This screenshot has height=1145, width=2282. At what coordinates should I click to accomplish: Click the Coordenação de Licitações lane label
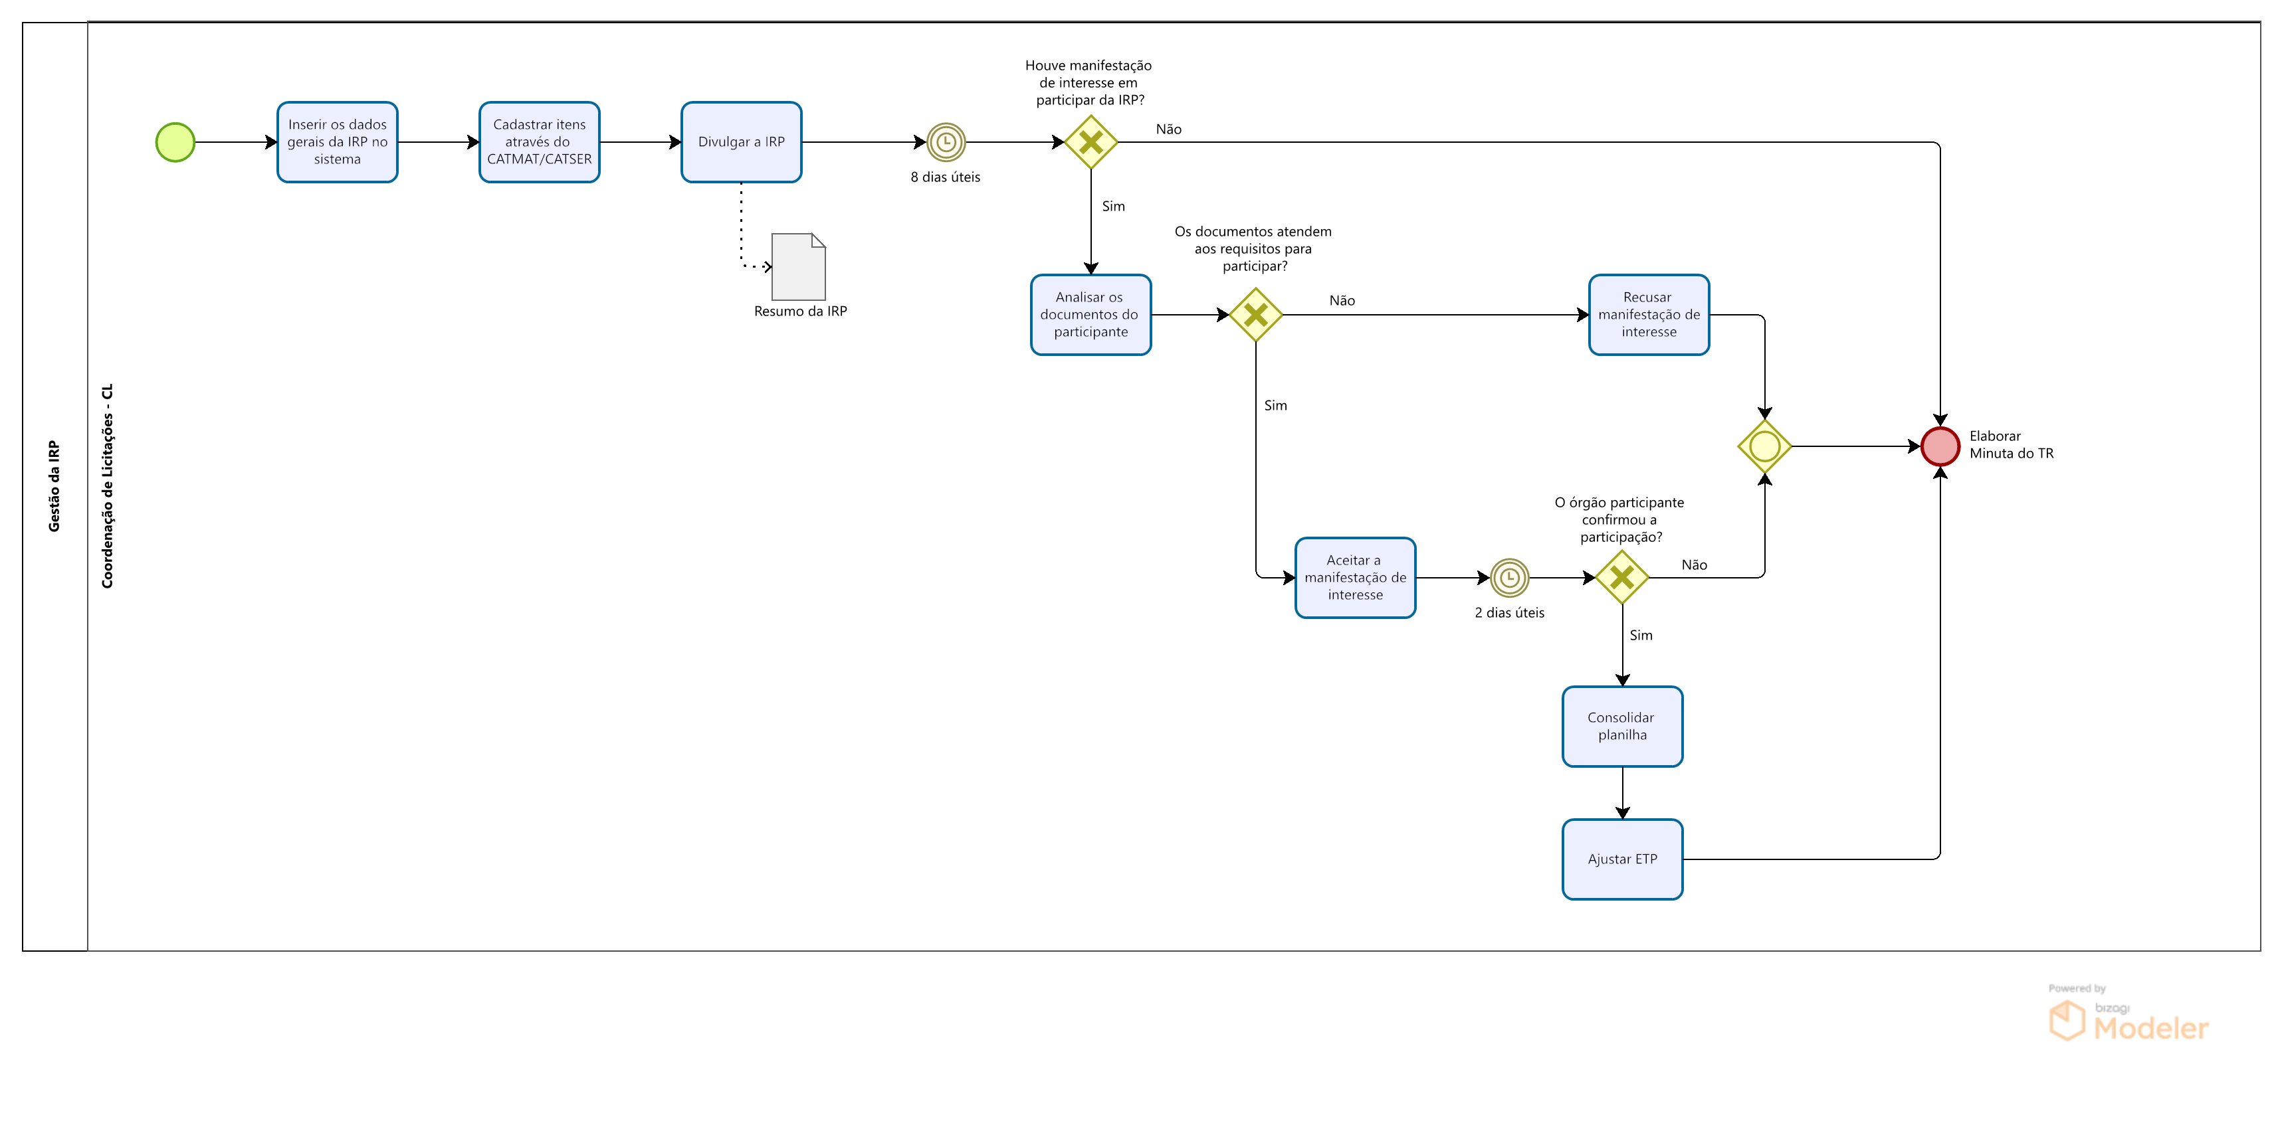coord(107,486)
